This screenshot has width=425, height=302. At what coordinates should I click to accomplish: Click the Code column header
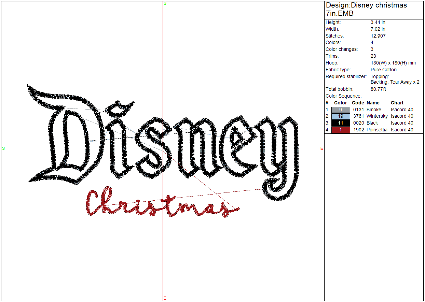click(x=358, y=103)
